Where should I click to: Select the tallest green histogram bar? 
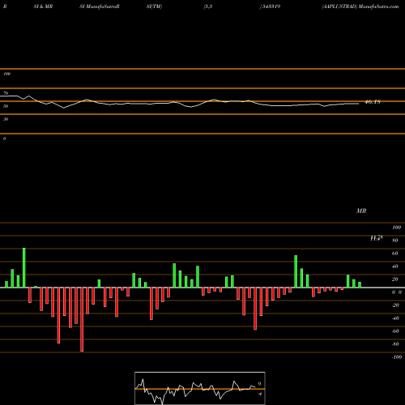(24, 267)
